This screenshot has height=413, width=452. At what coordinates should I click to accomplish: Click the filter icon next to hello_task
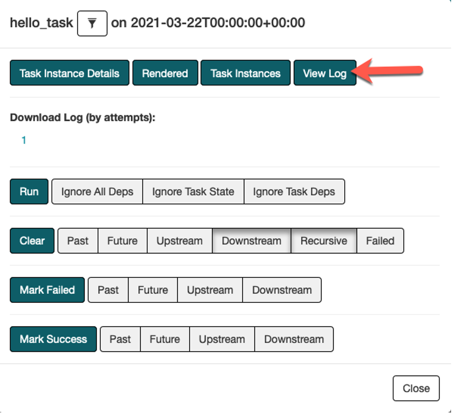pos(92,23)
